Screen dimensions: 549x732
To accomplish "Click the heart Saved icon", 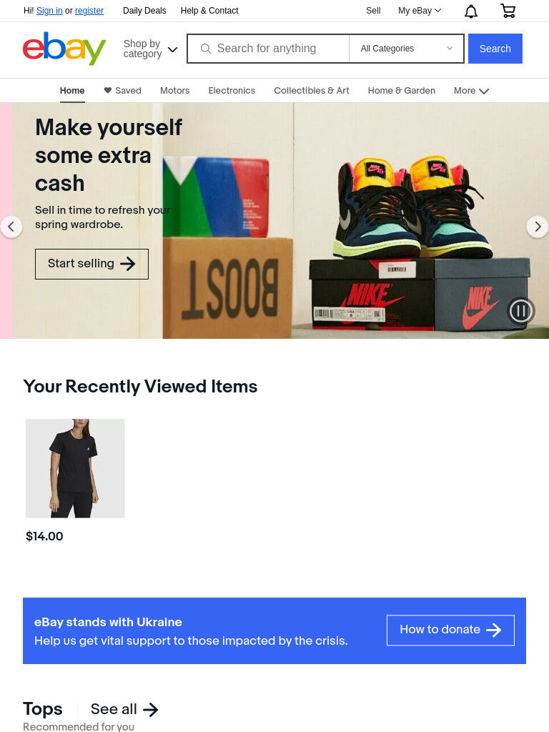I will (107, 90).
